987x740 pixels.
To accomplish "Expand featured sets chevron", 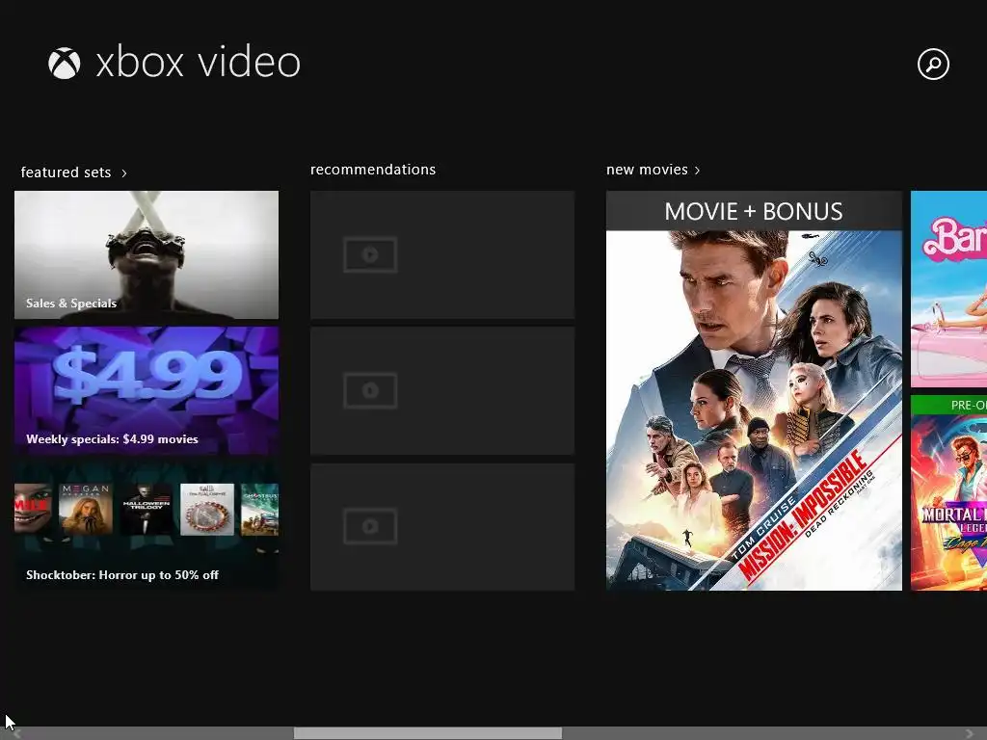I will click(124, 173).
